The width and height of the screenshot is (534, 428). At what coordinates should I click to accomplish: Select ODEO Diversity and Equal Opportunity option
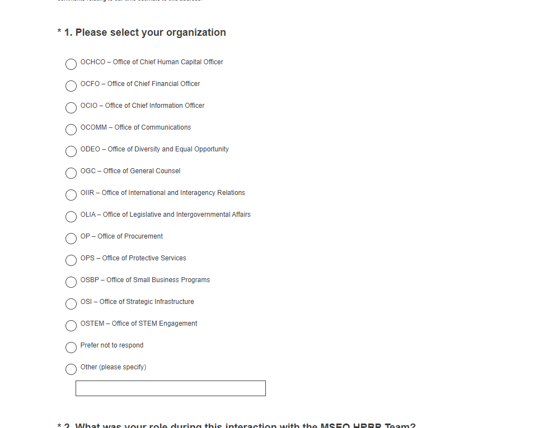71,151
